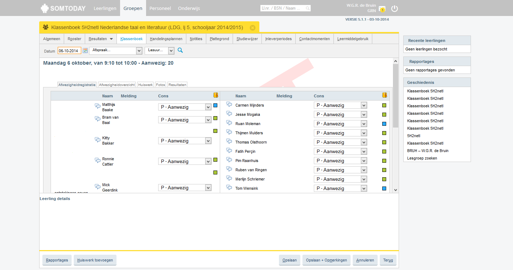Open the Afwezigheidoverzicht sub-tab
Screen dimensions: 513x270
tap(117, 85)
